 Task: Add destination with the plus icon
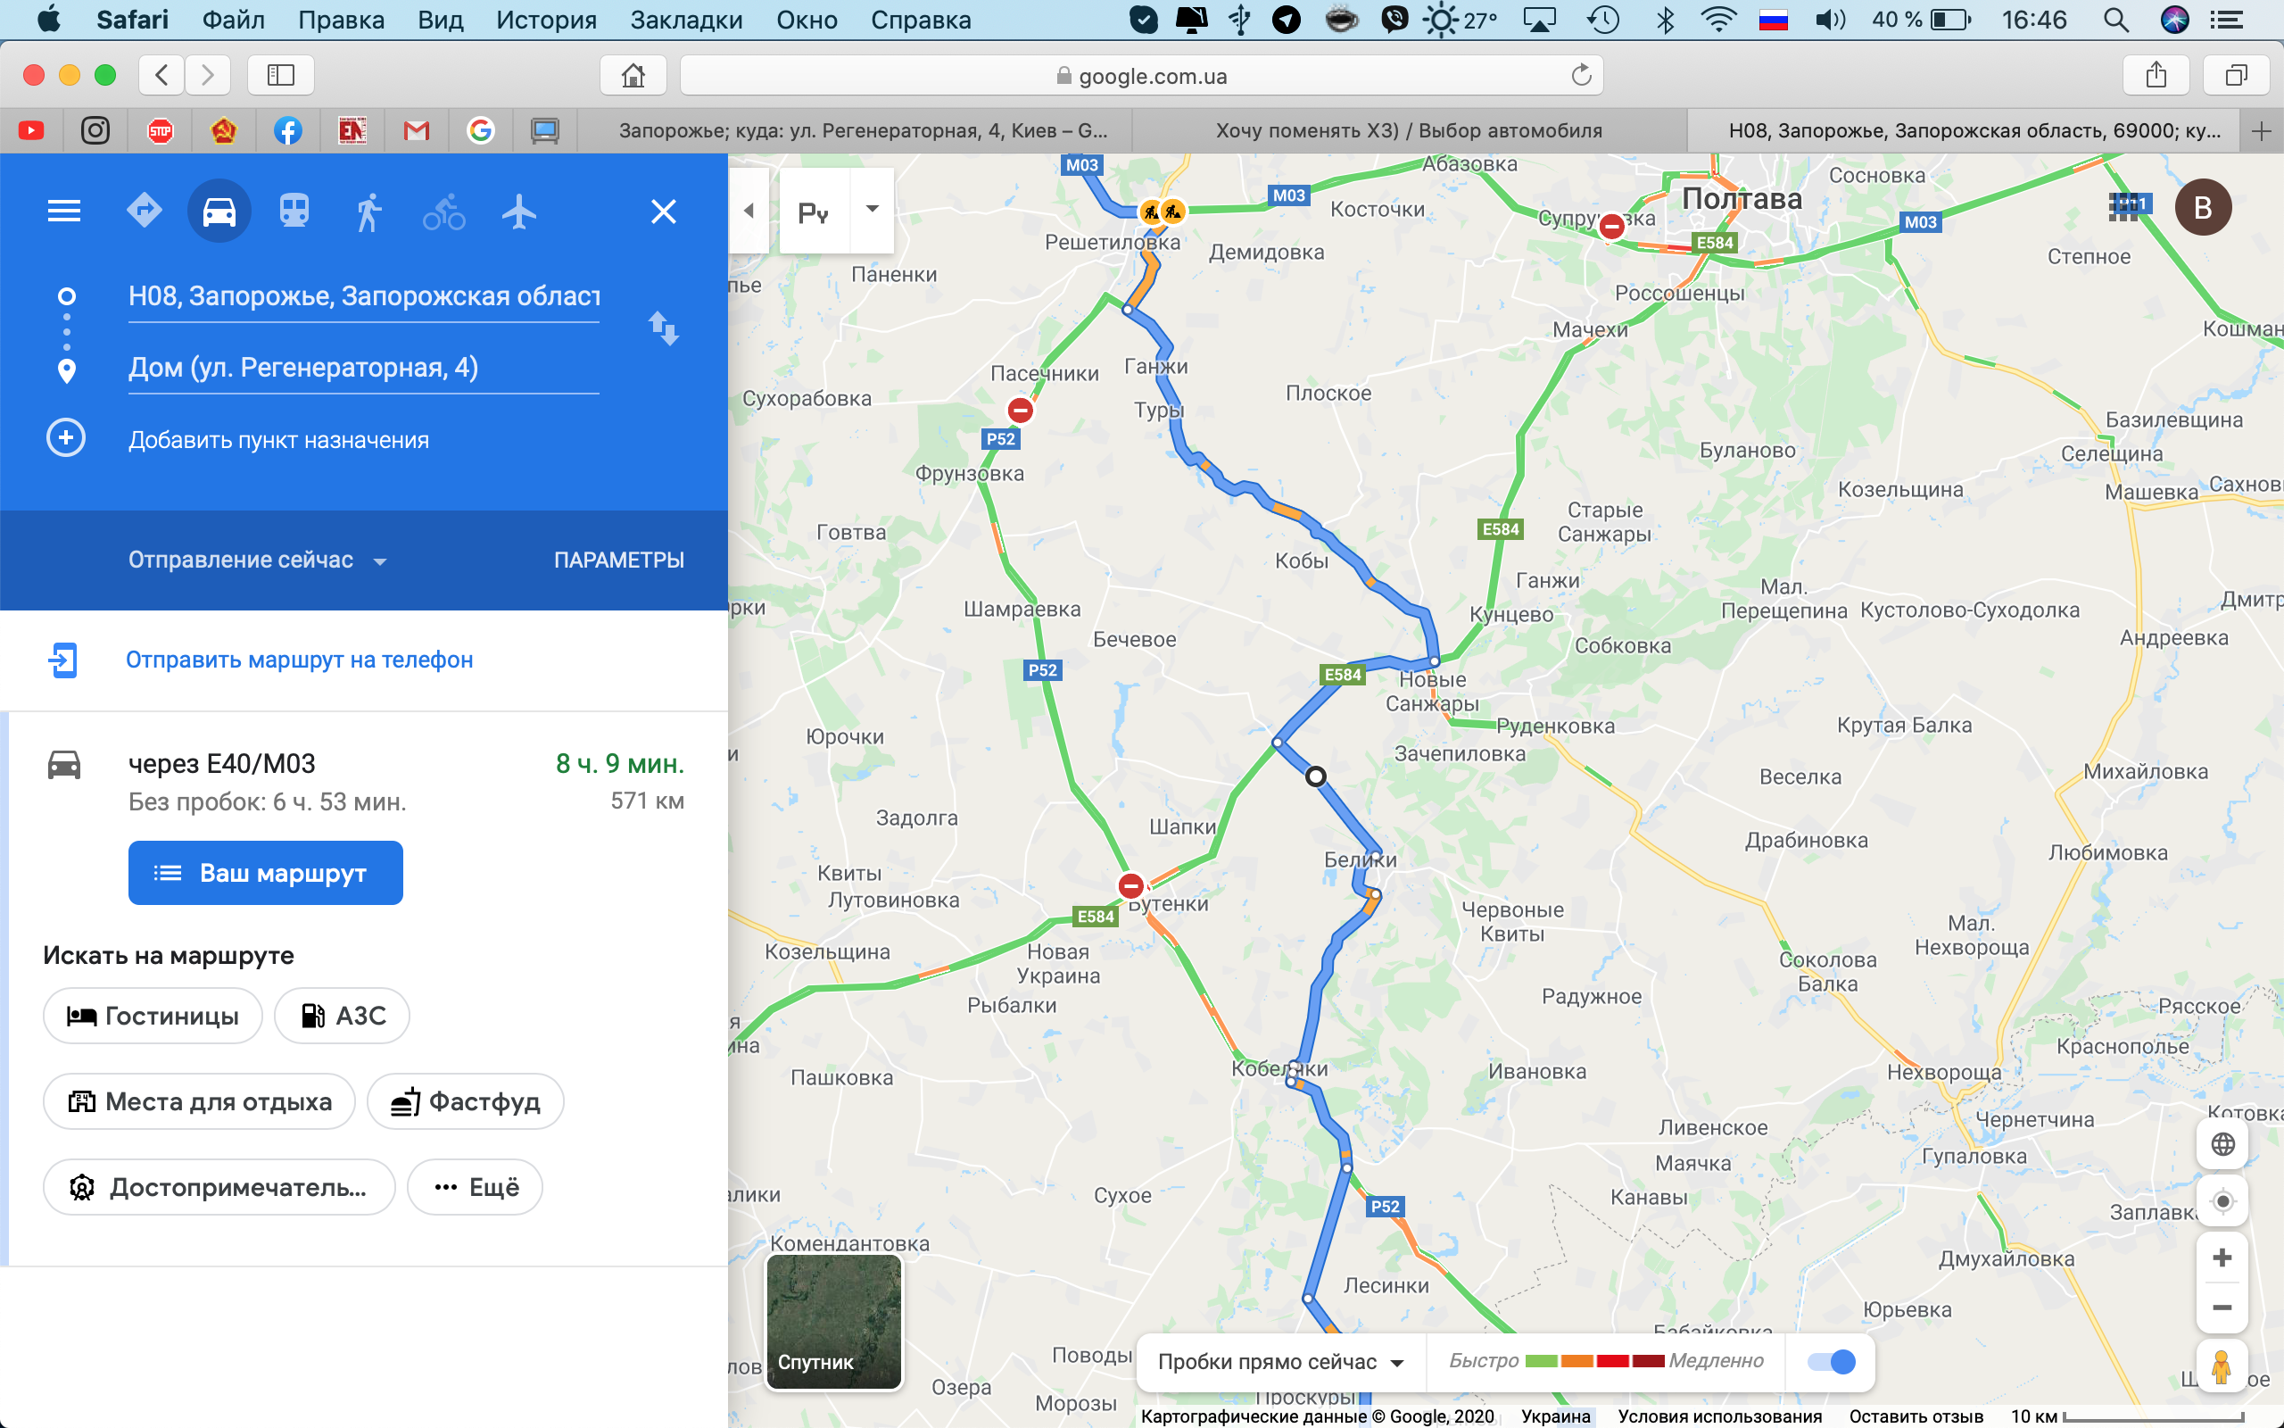[x=66, y=438]
